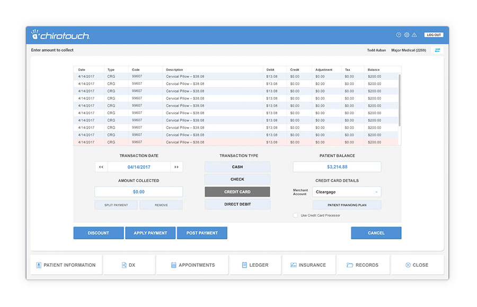
Task: Click the Log Out button
Action: coord(434,35)
